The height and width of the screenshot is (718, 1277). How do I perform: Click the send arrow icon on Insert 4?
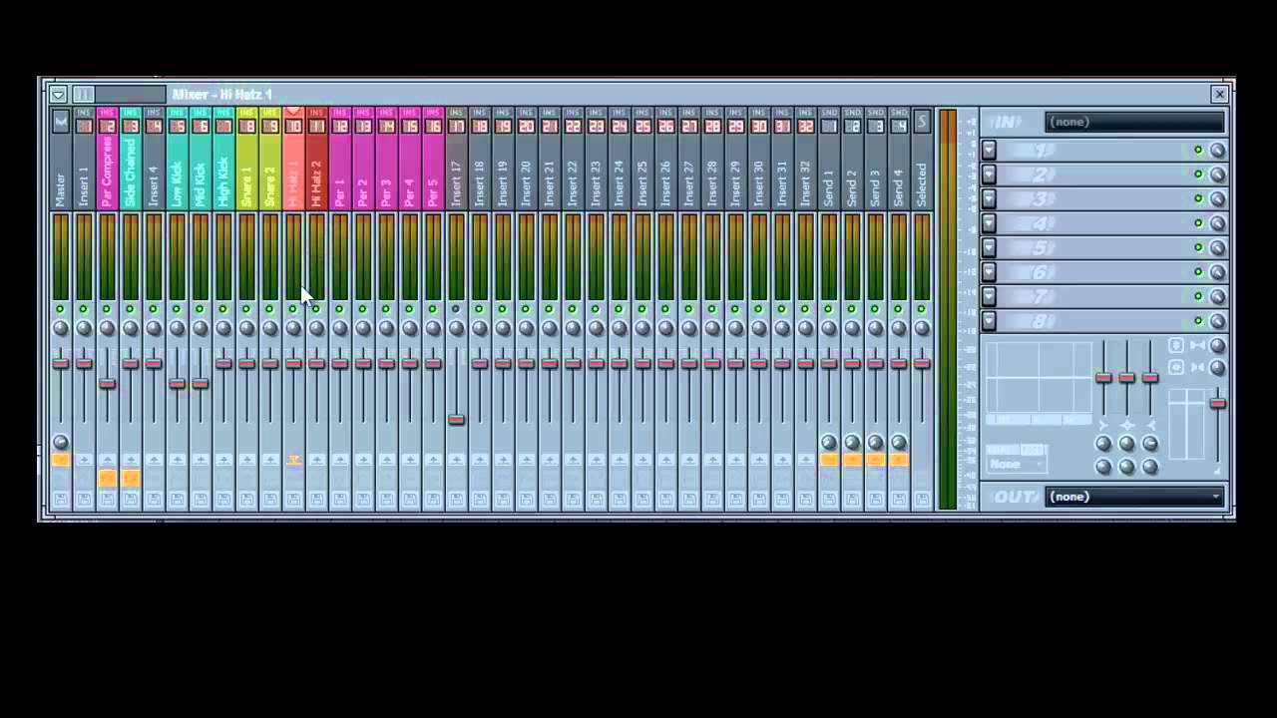(154, 460)
